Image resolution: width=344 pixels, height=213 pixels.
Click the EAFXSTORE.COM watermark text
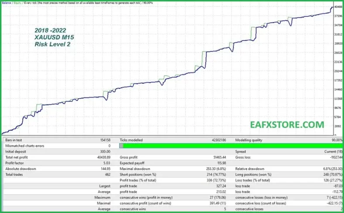tap(287, 125)
